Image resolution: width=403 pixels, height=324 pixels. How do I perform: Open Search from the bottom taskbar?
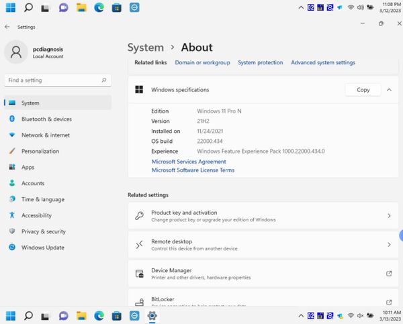[28, 316]
